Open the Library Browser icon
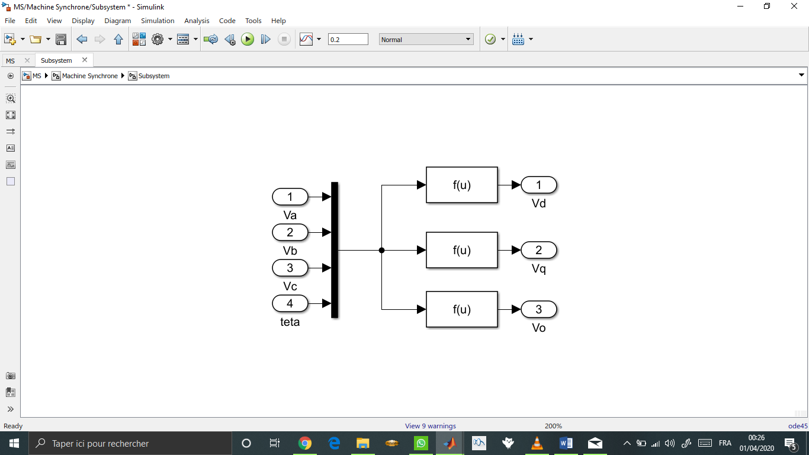Image resolution: width=809 pixels, height=455 pixels. [139, 39]
